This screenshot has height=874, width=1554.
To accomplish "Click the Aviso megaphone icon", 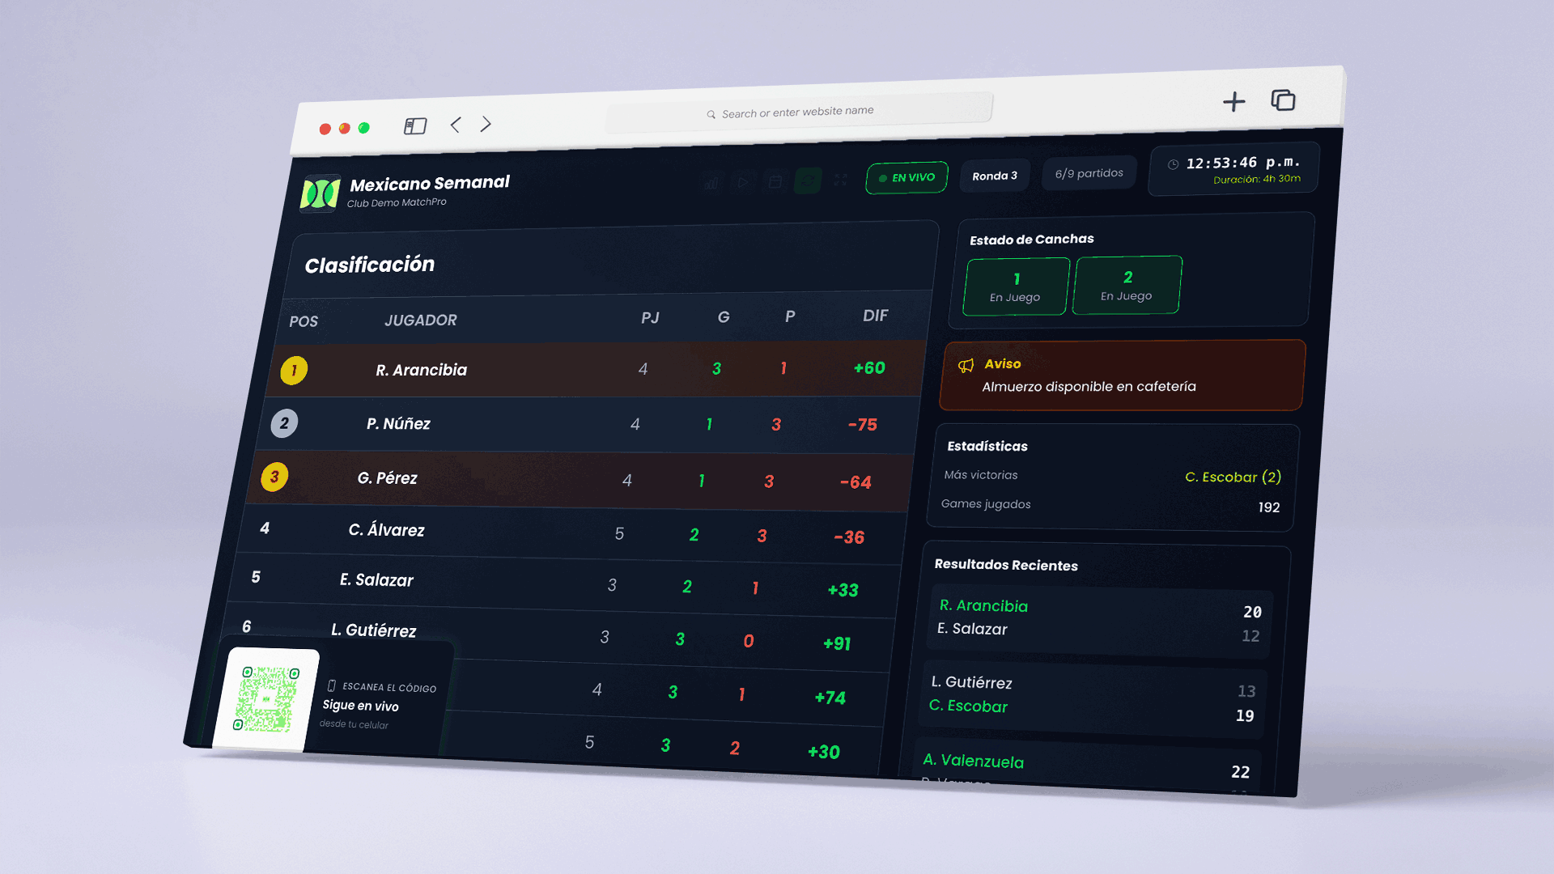I will click(x=966, y=366).
